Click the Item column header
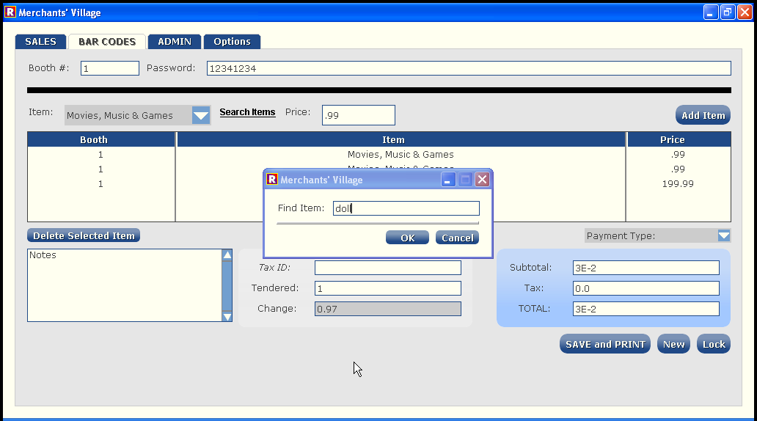This screenshot has height=421, width=757. pyautogui.click(x=401, y=139)
